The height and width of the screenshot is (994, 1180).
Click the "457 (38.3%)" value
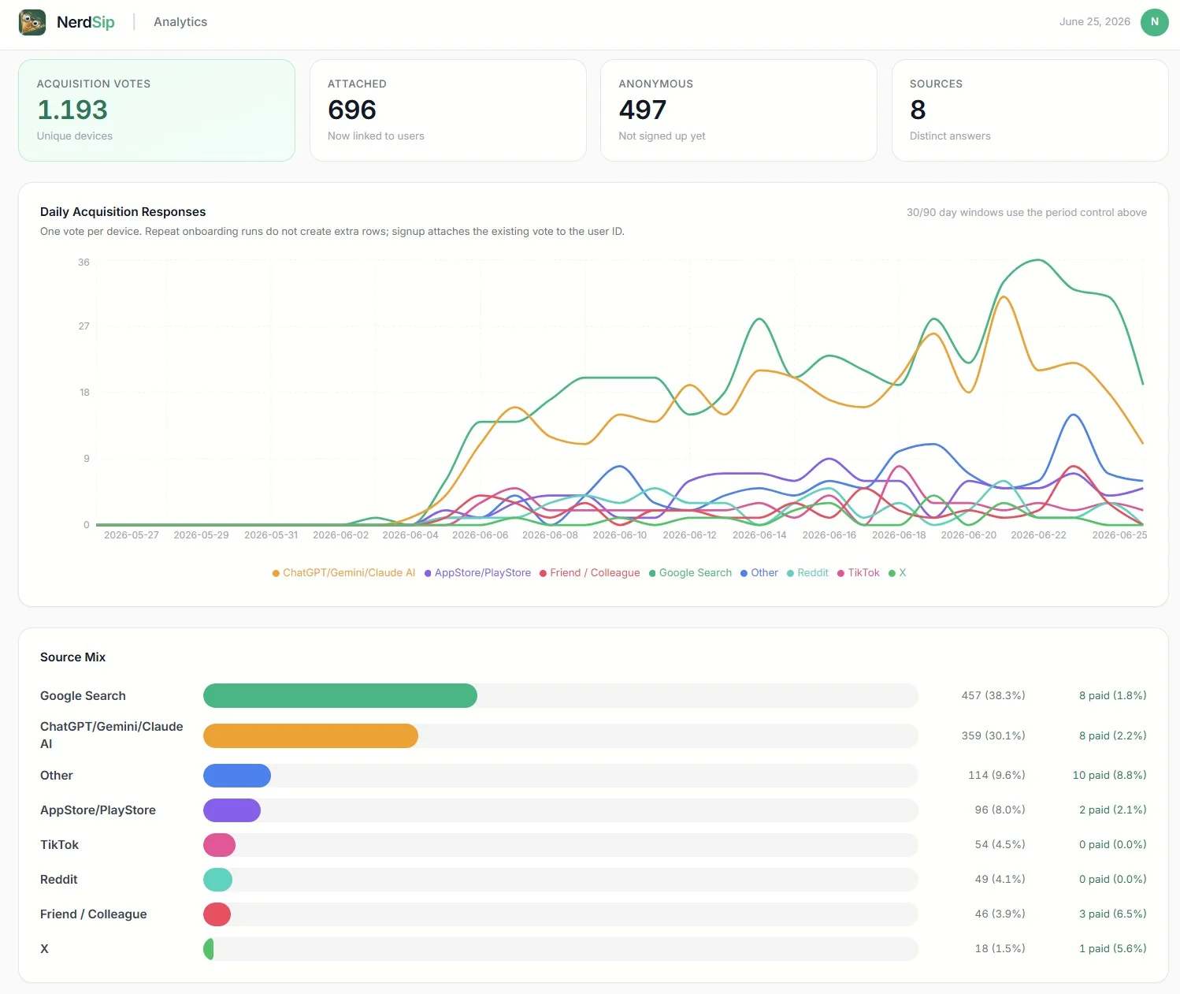click(993, 696)
